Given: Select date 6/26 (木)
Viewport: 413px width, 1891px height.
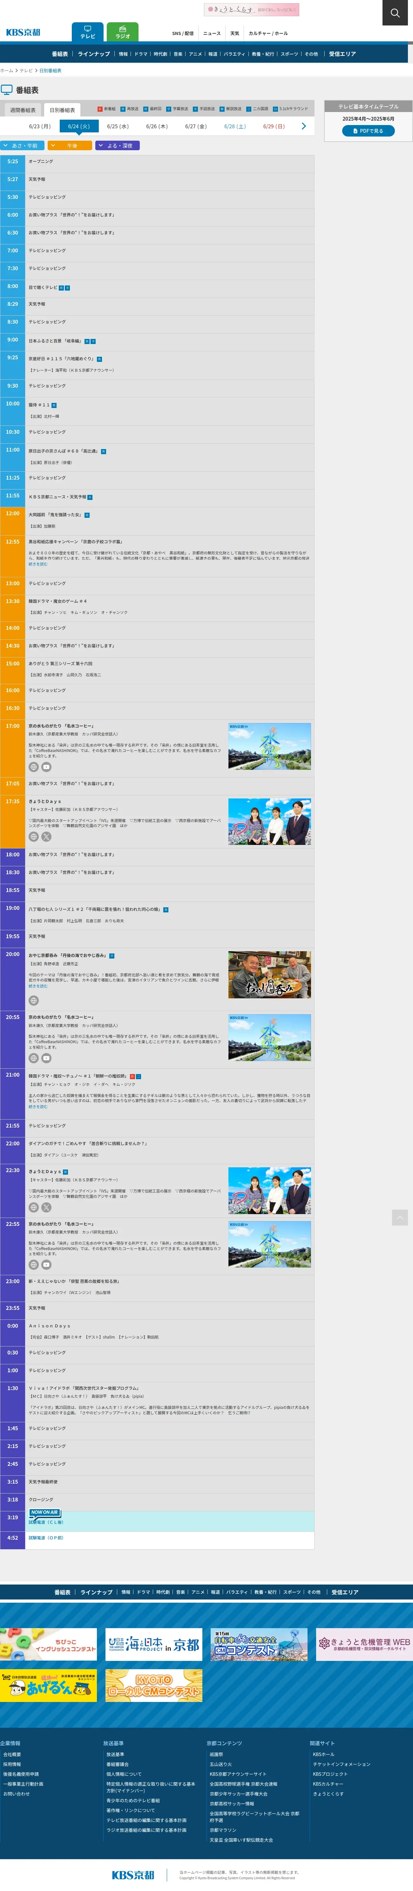Looking at the screenshot, I should pyautogui.click(x=157, y=126).
